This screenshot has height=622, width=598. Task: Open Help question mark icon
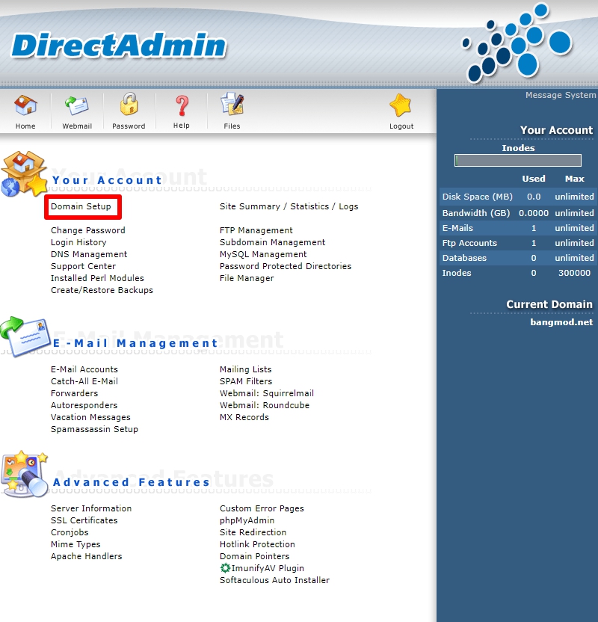point(182,105)
